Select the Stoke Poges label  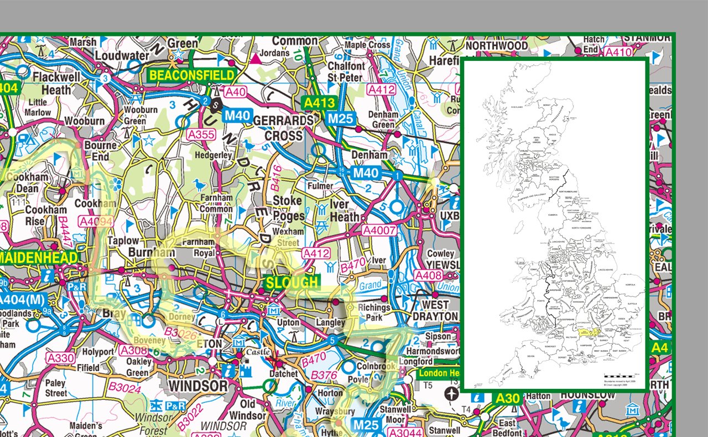coord(288,207)
